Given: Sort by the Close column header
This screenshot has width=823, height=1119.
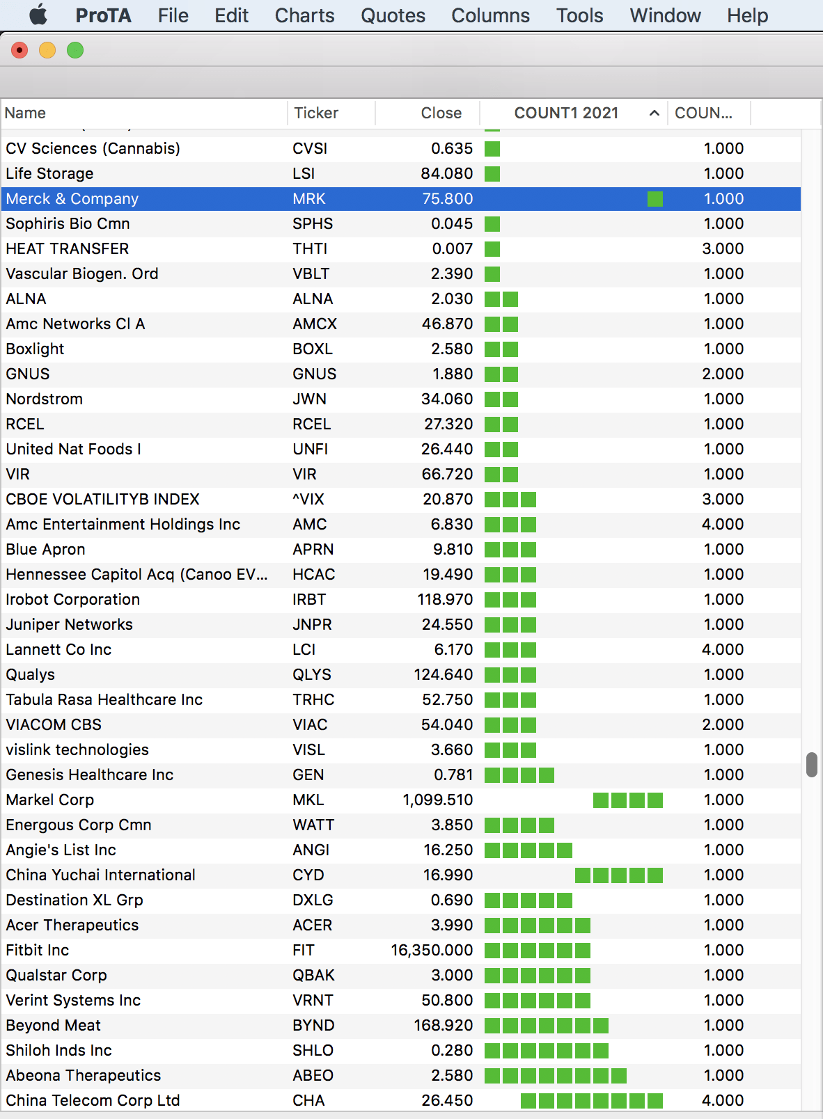Looking at the screenshot, I should point(428,113).
